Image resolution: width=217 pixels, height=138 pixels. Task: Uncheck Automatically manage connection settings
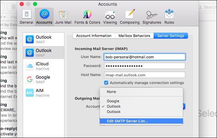pos(106,83)
